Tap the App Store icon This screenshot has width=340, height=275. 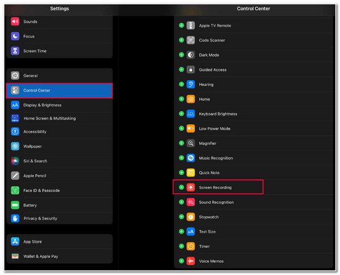15,242
